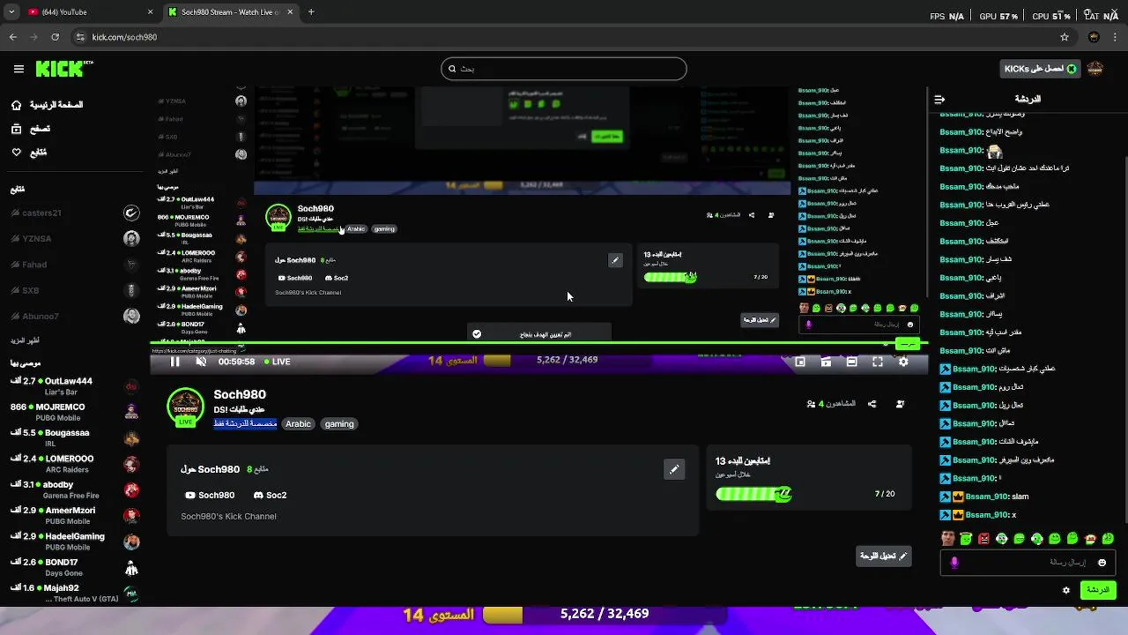Collapse the chat panel arrow icon
Screen dimensions: 1128x635
(939, 100)
